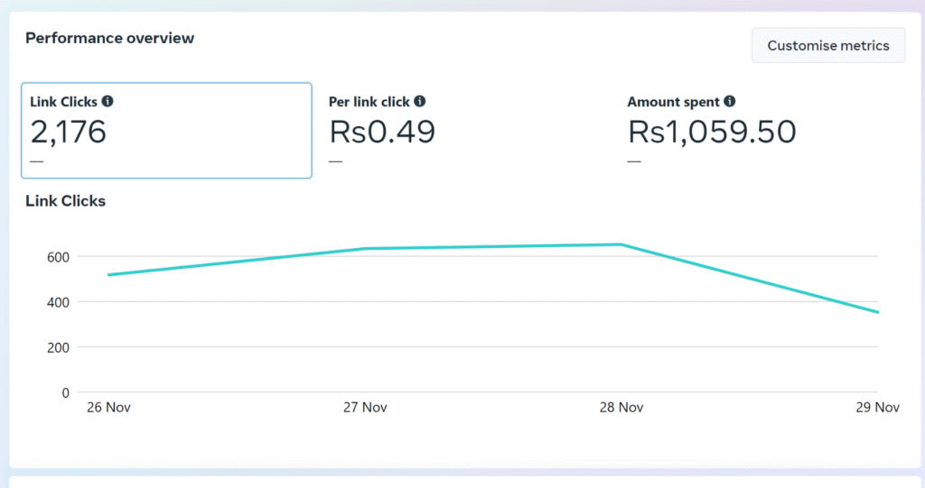Open the Customise metrics button
The height and width of the screenshot is (488, 925).
click(x=827, y=45)
